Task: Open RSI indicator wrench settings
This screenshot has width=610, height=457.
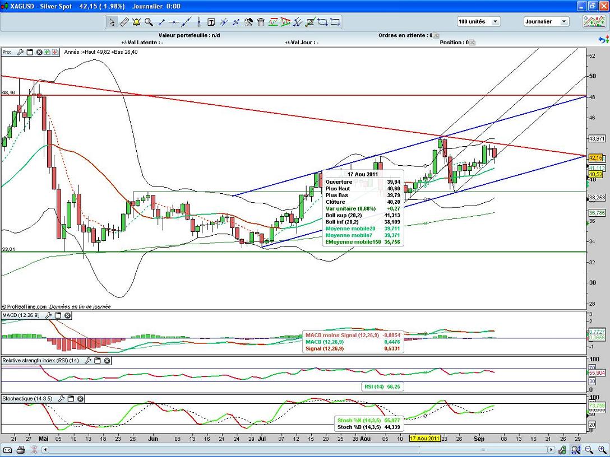Action: 87,361
